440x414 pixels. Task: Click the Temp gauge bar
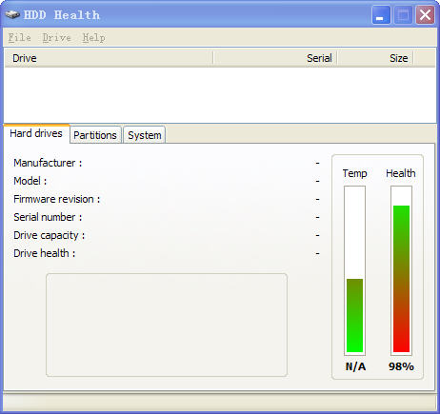[x=354, y=270]
